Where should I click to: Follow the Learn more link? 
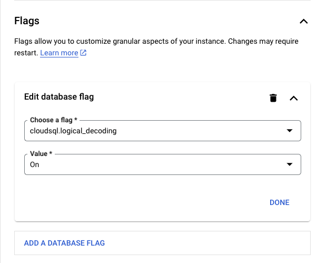pyautogui.click(x=59, y=53)
